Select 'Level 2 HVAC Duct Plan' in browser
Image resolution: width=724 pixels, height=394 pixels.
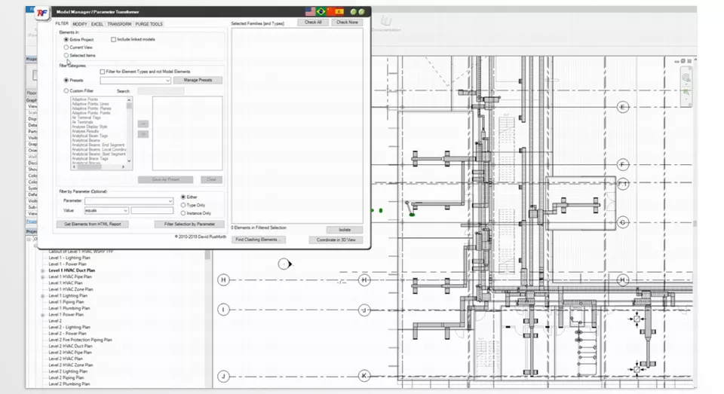pos(71,347)
